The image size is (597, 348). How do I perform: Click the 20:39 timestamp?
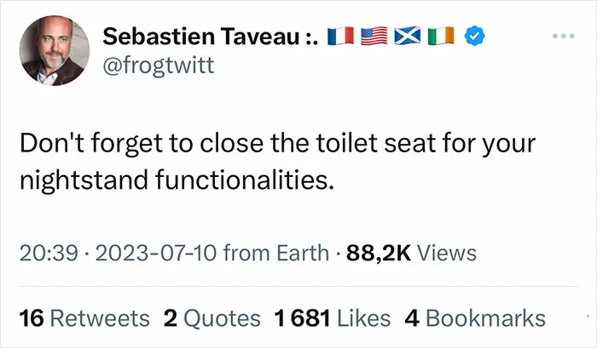(x=49, y=253)
